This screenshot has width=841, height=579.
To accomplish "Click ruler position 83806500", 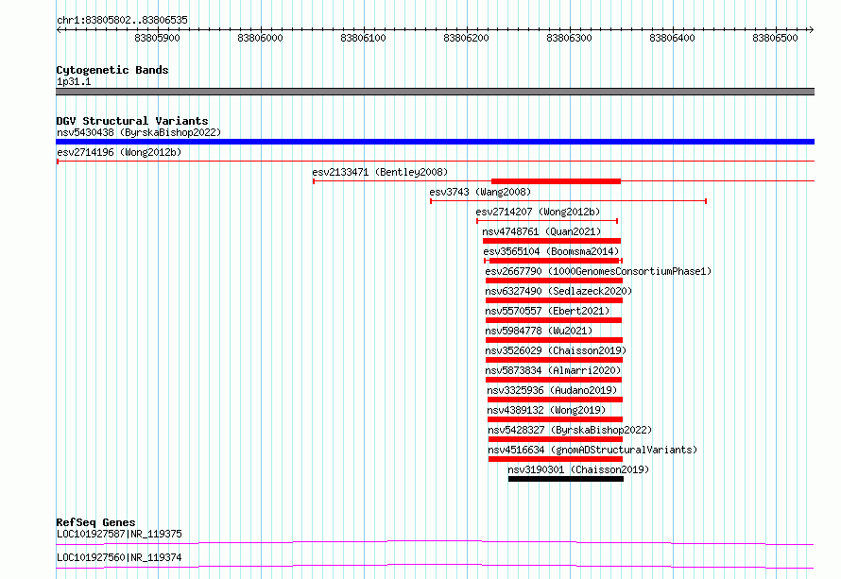I will (x=775, y=38).
